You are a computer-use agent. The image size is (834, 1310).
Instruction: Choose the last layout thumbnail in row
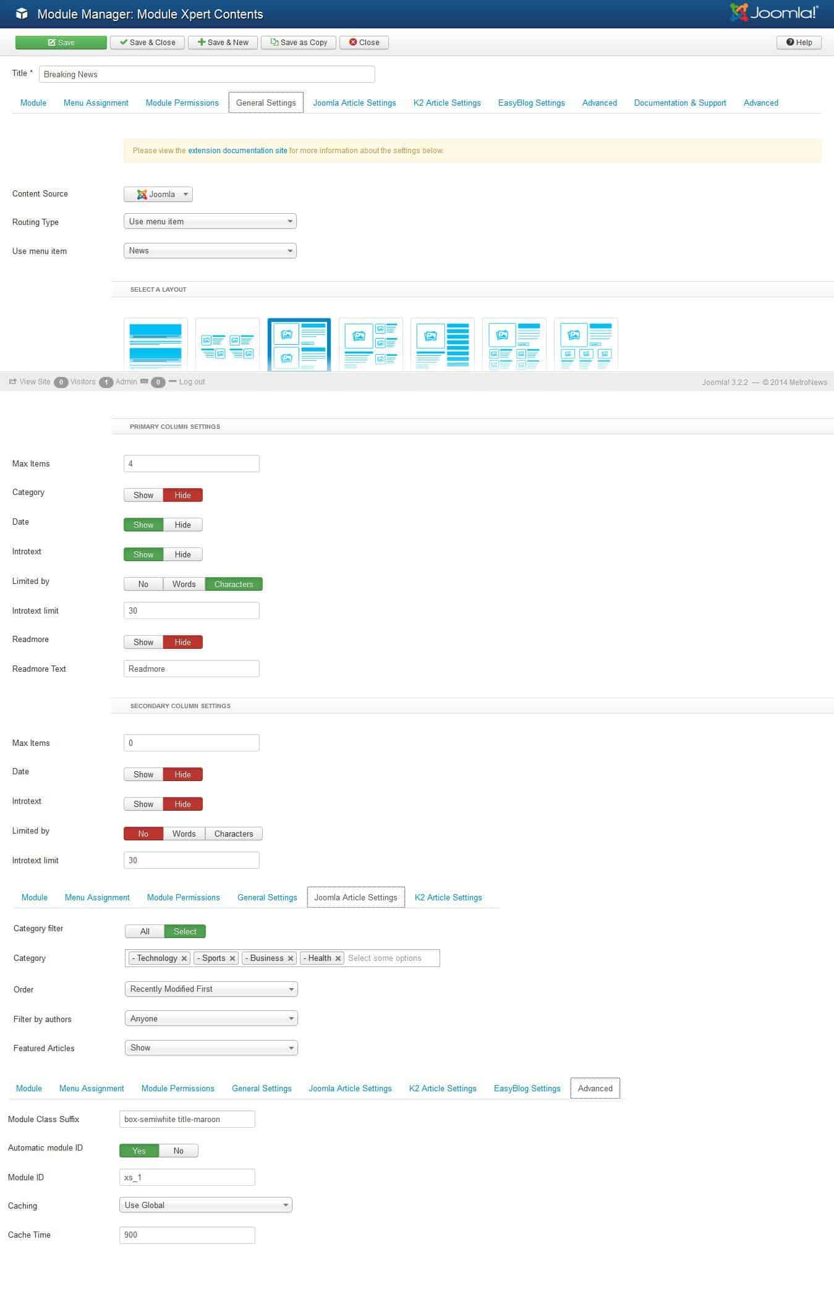[x=585, y=344]
